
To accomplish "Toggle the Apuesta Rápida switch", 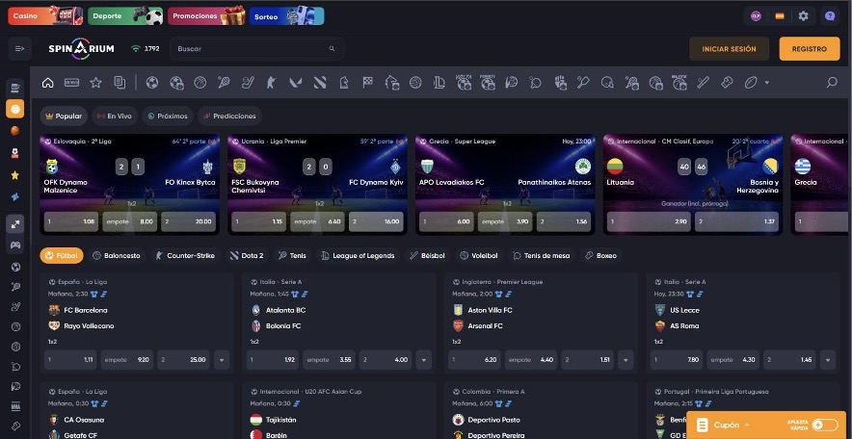I will pyautogui.click(x=825, y=425).
